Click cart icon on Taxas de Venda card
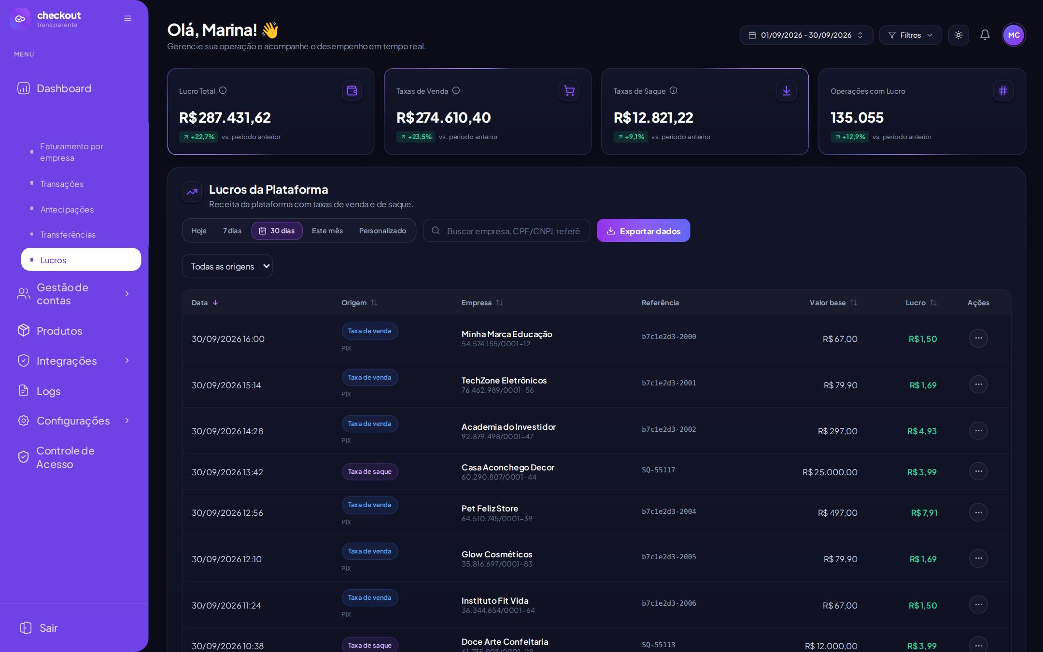Viewport: 1043px width, 652px height. pyautogui.click(x=569, y=90)
